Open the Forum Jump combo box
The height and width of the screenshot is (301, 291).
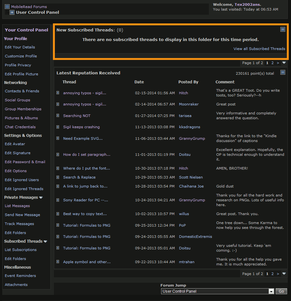(218, 291)
